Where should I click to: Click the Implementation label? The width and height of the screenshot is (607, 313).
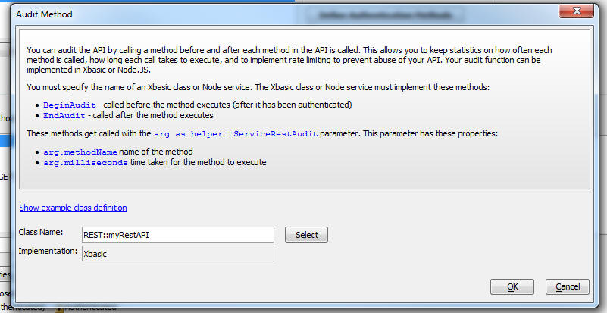(x=48, y=251)
